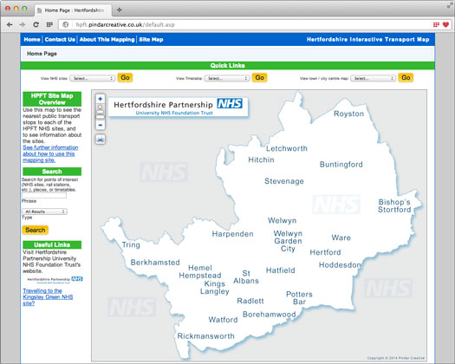Open the Site Map menu item
This screenshot has height=364, width=455.
tap(151, 40)
